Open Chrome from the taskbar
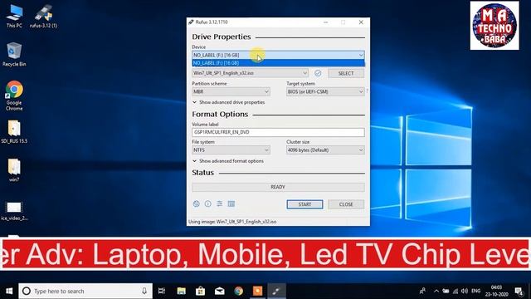 click(238, 291)
